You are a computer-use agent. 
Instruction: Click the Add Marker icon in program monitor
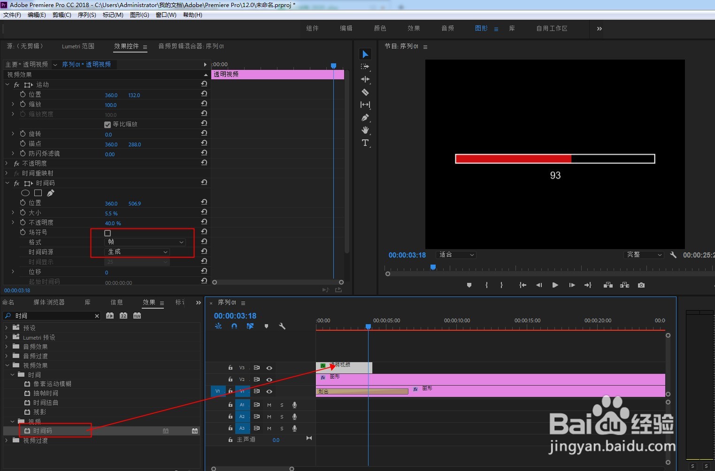[x=469, y=285]
